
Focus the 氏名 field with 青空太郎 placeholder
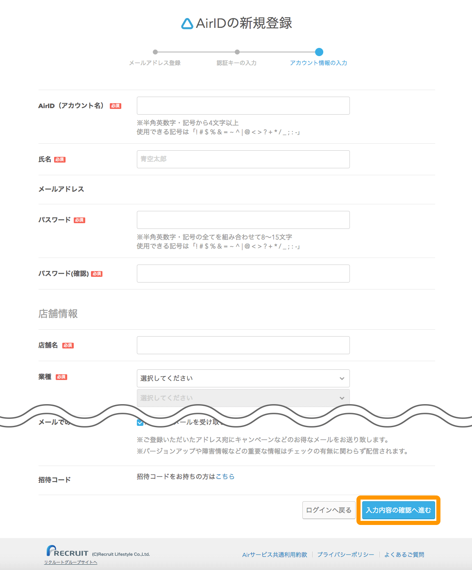click(243, 159)
